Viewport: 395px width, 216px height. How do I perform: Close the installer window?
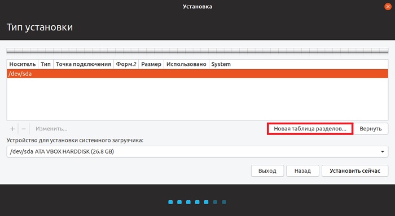tap(388, 7)
